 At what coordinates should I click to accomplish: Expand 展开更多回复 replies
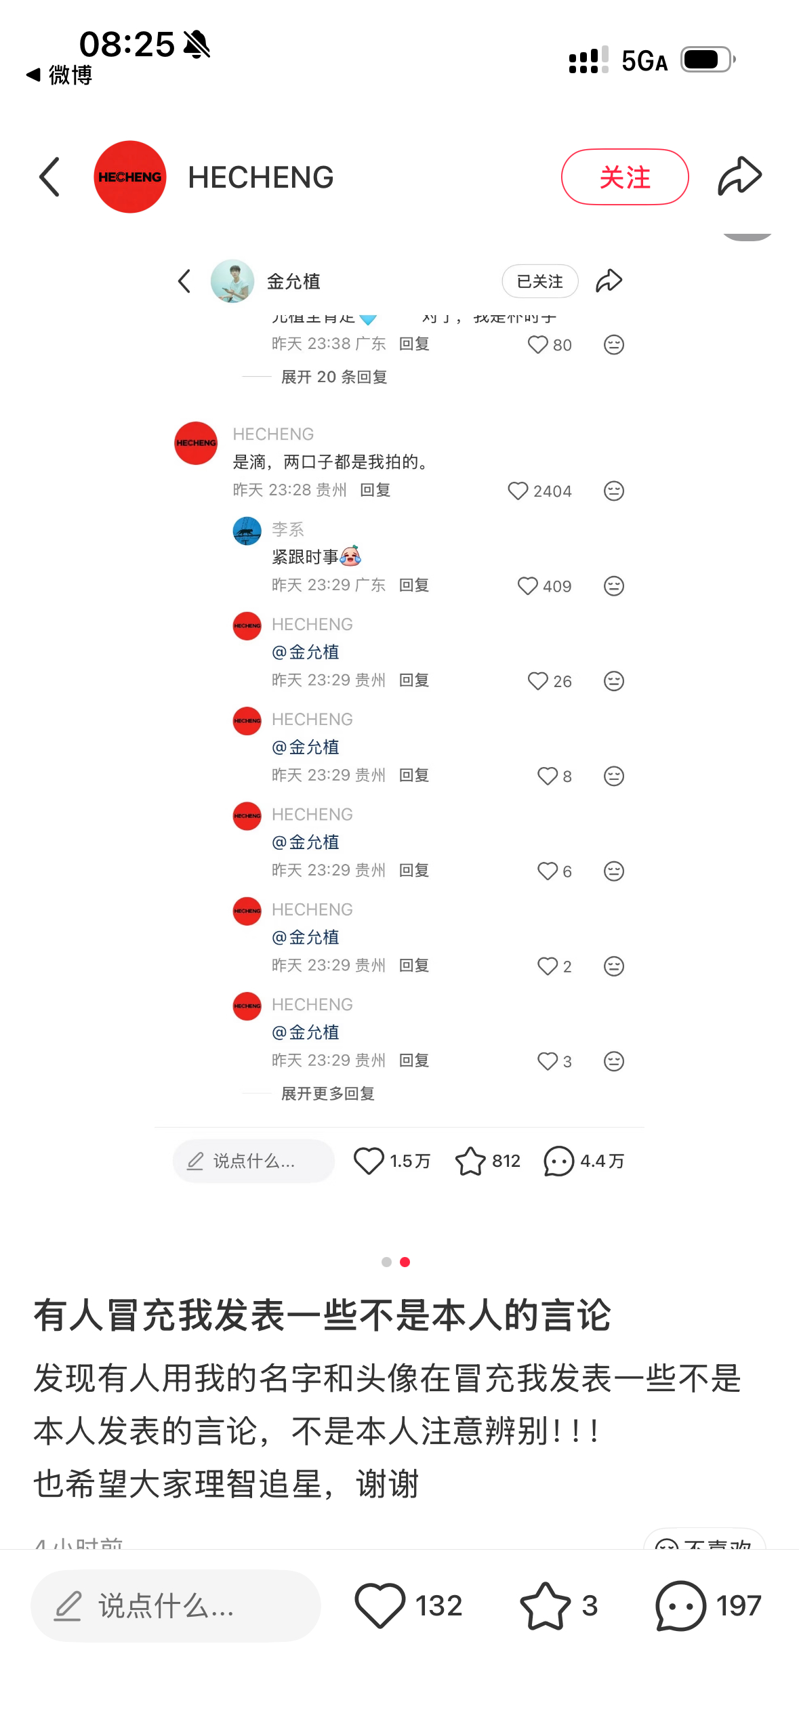coord(328,1093)
